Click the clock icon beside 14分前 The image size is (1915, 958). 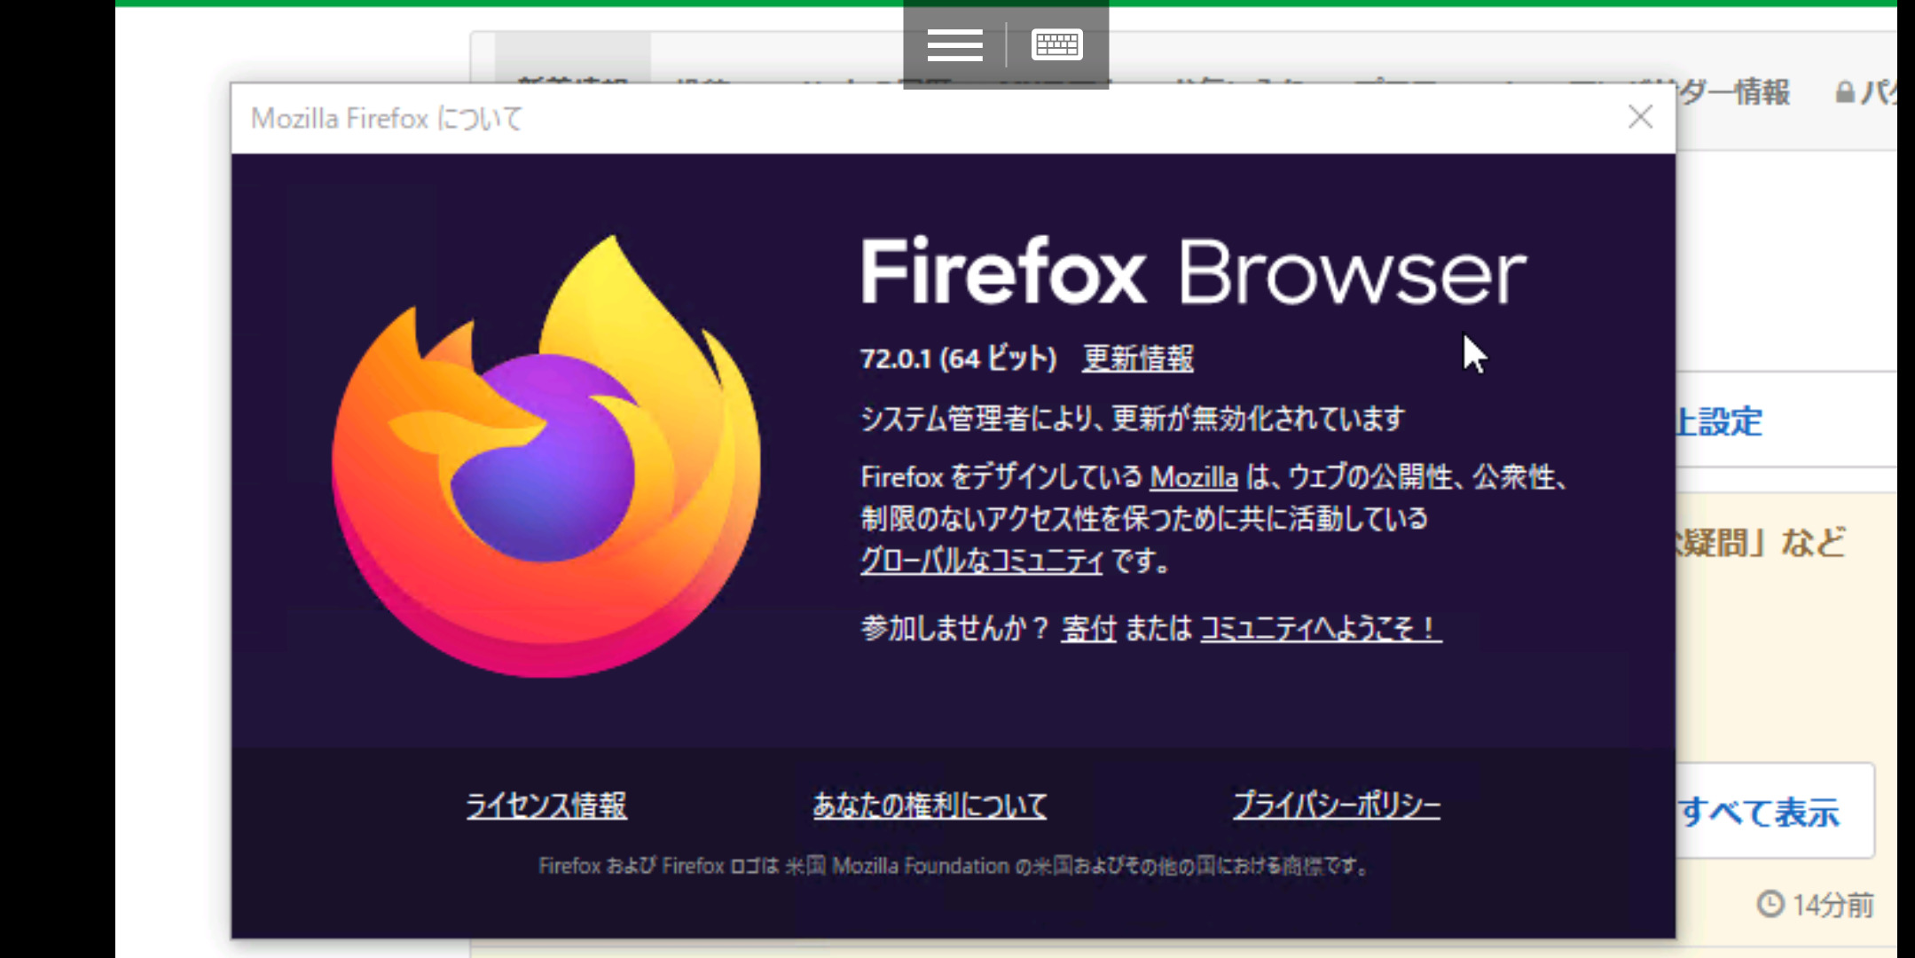[x=1770, y=904]
